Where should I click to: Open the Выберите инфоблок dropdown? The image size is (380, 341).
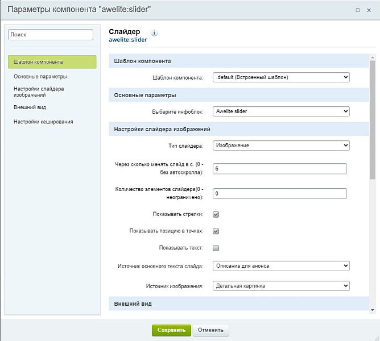(x=280, y=111)
